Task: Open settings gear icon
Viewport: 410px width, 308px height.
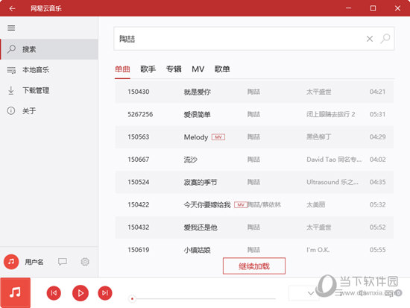Action: pos(85,262)
